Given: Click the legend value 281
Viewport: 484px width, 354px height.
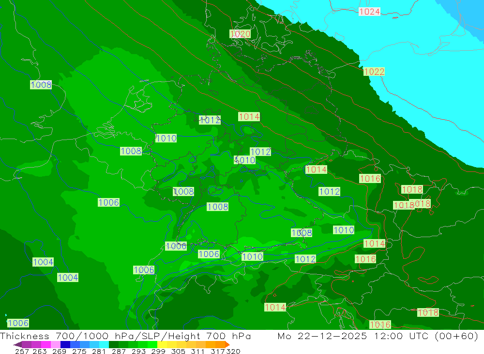Looking at the screenshot, I should 99,351.
